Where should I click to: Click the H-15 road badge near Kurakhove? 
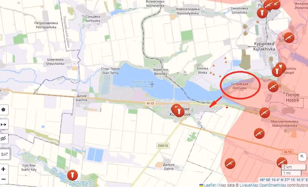point(150,103)
